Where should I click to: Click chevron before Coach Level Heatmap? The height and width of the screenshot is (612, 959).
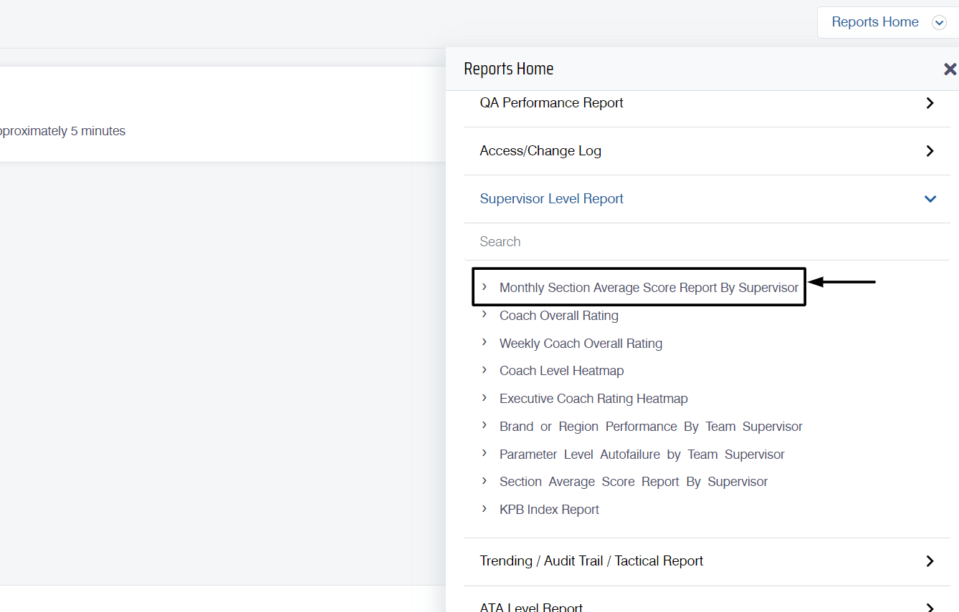pyautogui.click(x=485, y=370)
